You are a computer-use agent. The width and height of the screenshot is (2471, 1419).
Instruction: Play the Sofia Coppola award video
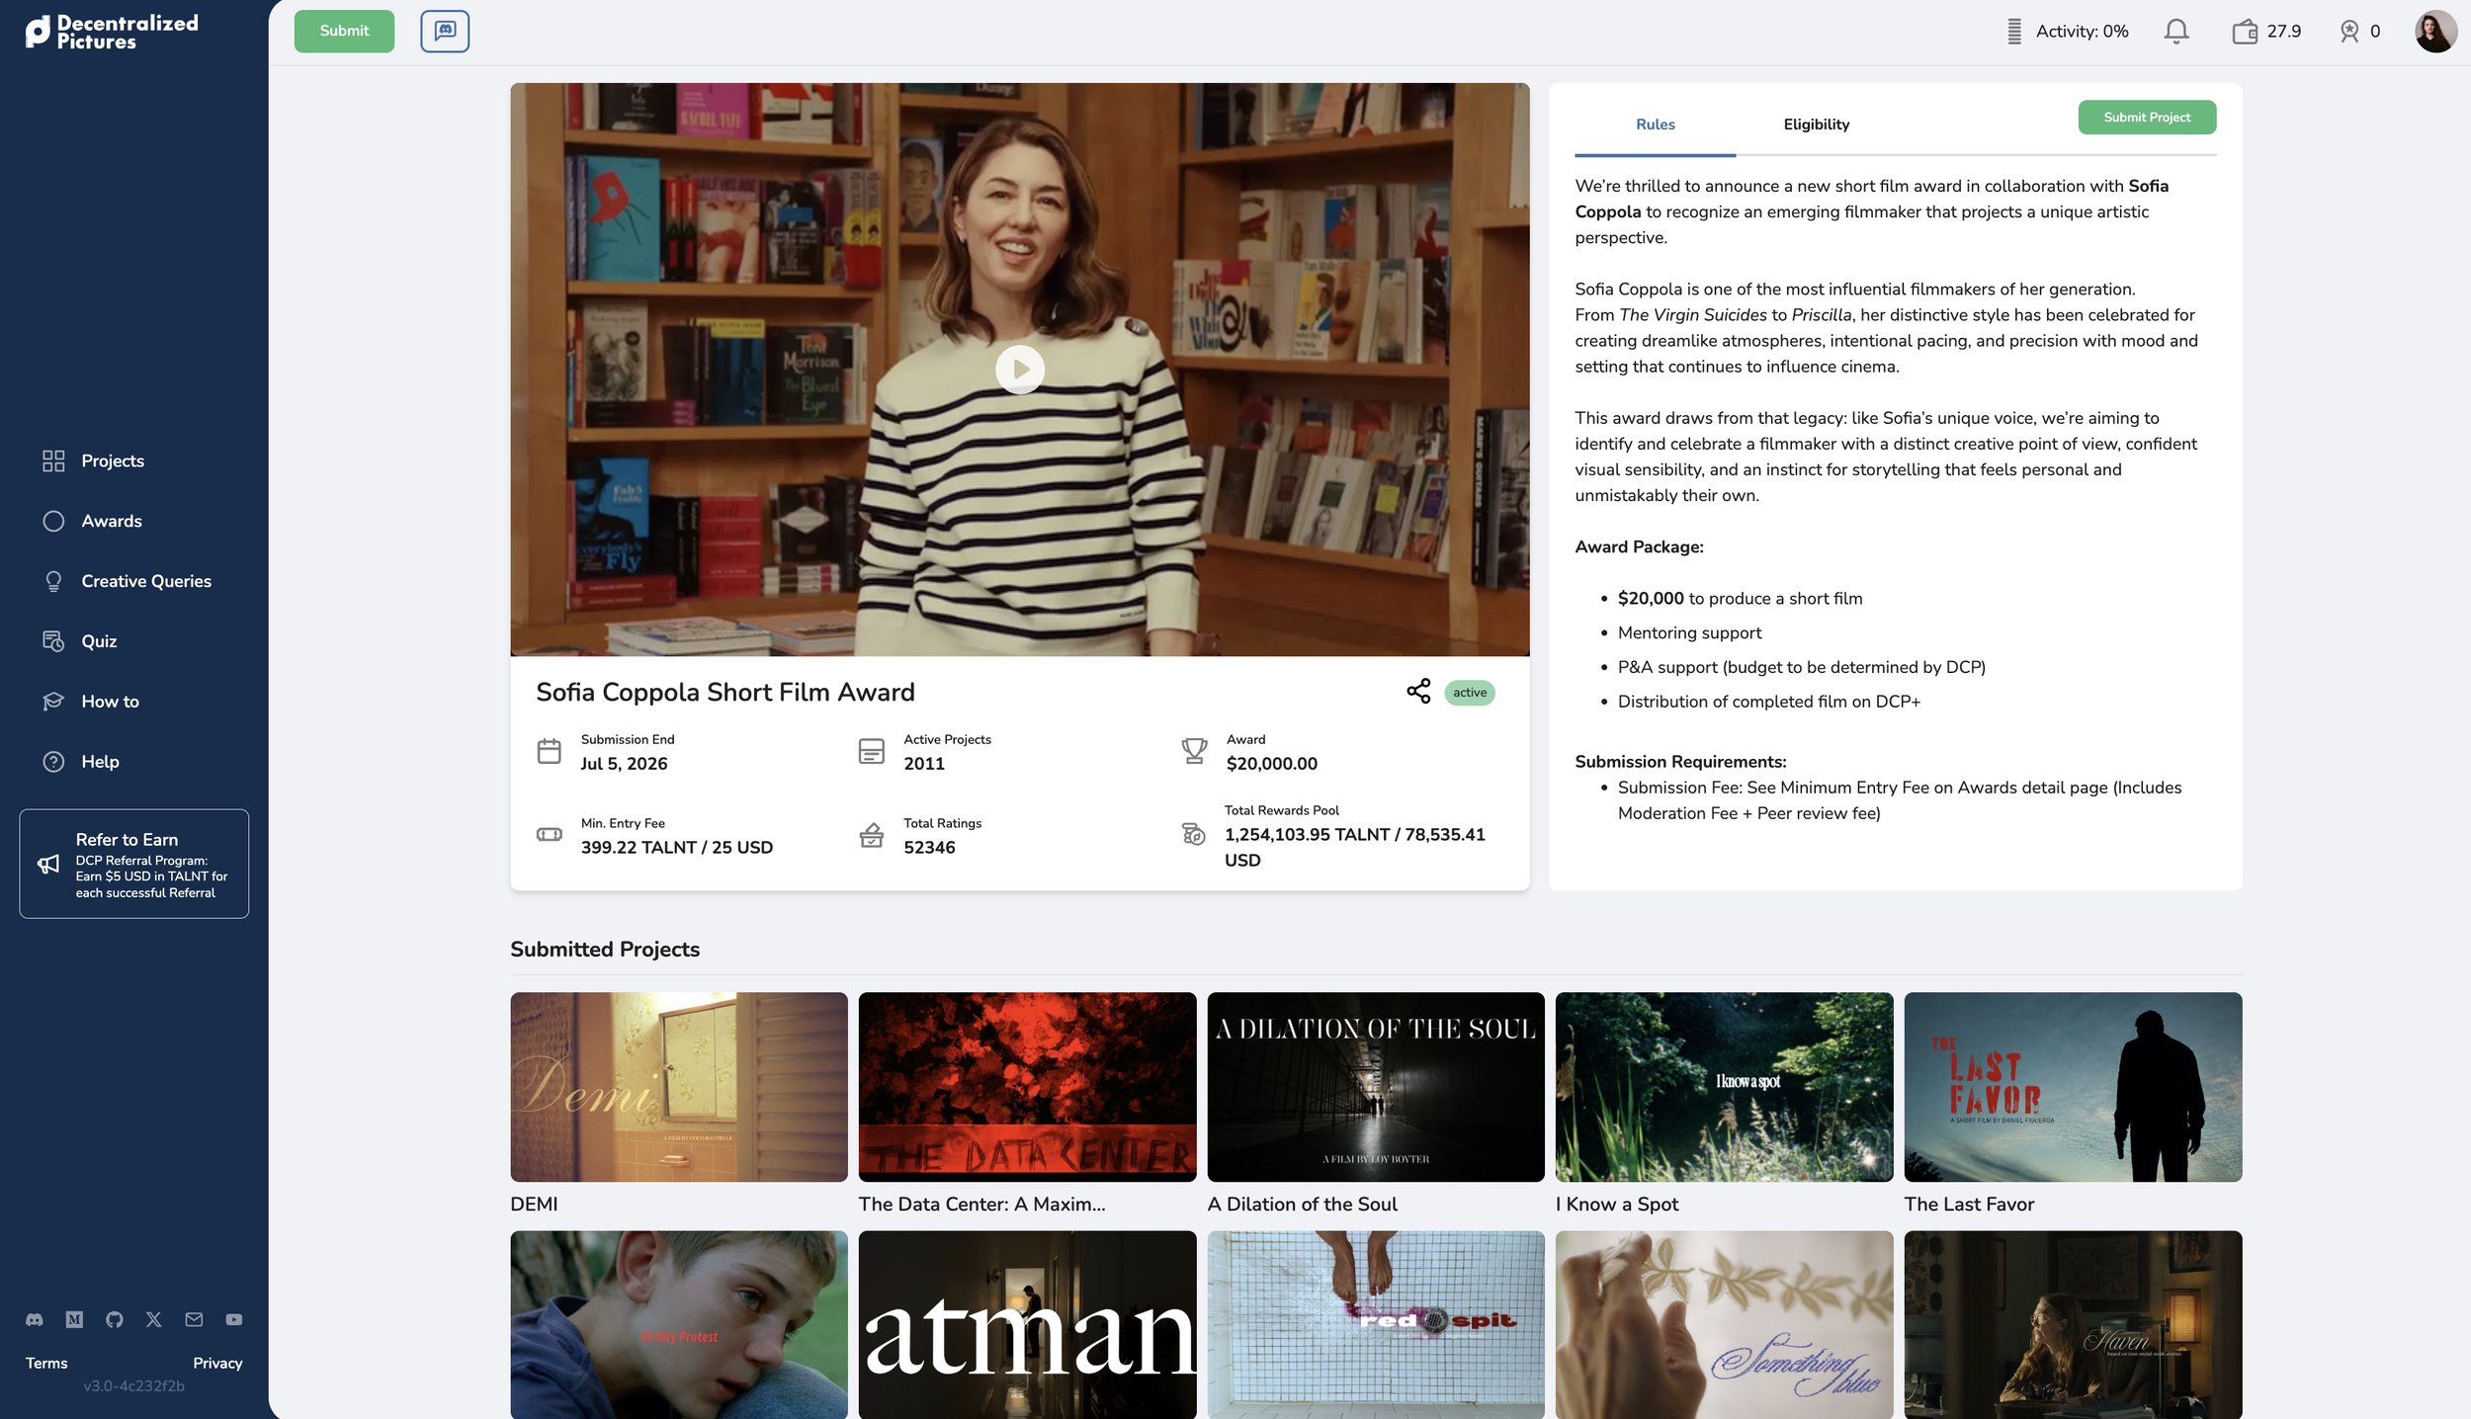[1020, 370]
